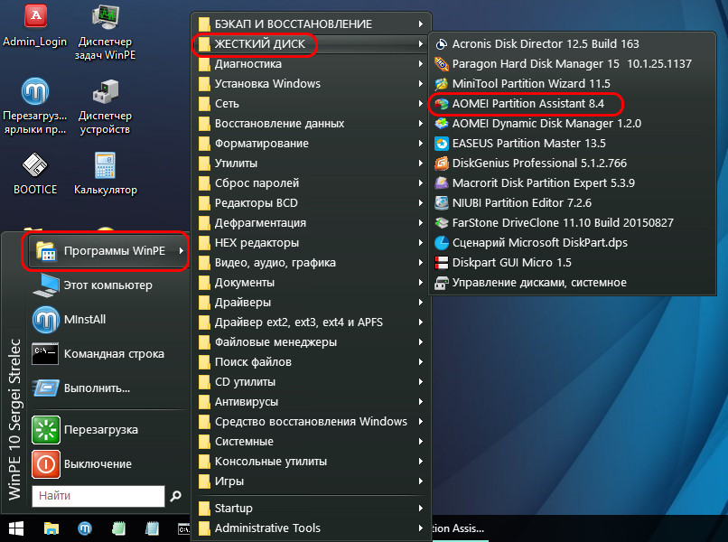Viewport: 728px width, 542px height.
Task: Click the Windows Start button on the taskbar
Action: pyautogui.click(x=15, y=528)
